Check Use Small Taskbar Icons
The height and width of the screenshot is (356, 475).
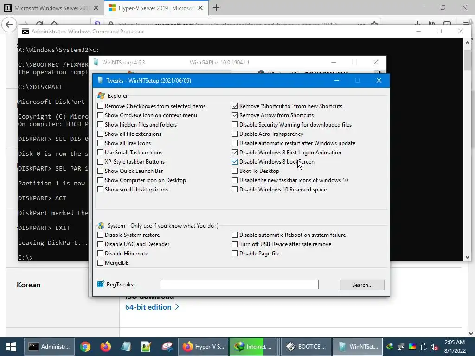[100, 153]
